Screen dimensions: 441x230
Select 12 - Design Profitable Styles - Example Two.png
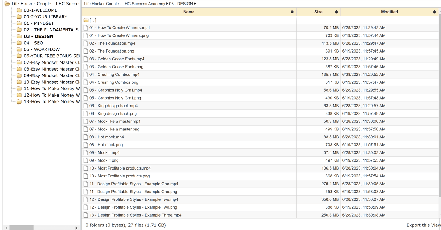pos(133,207)
